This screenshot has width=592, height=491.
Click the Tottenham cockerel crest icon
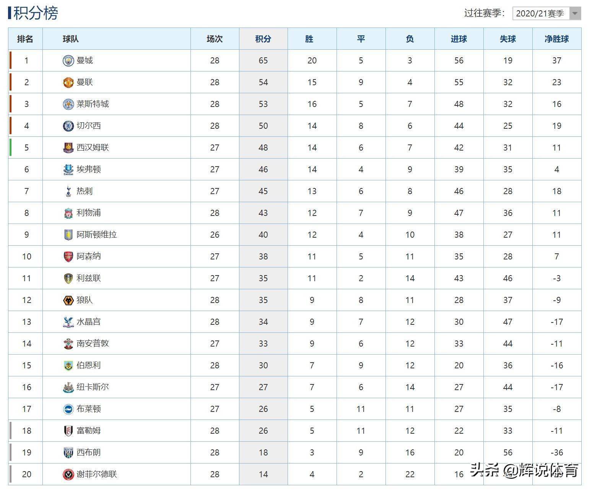(x=68, y=191)
